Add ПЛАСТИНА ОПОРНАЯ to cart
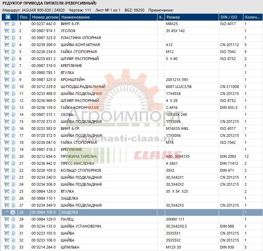 tap(7, 38)
